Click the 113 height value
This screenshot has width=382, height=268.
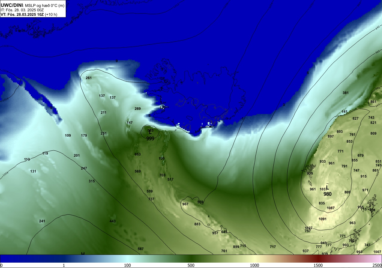pos(27,159)
